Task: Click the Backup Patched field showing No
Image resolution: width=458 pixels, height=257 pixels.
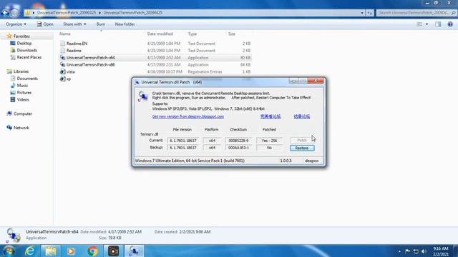Action: [x=269, y=148]
